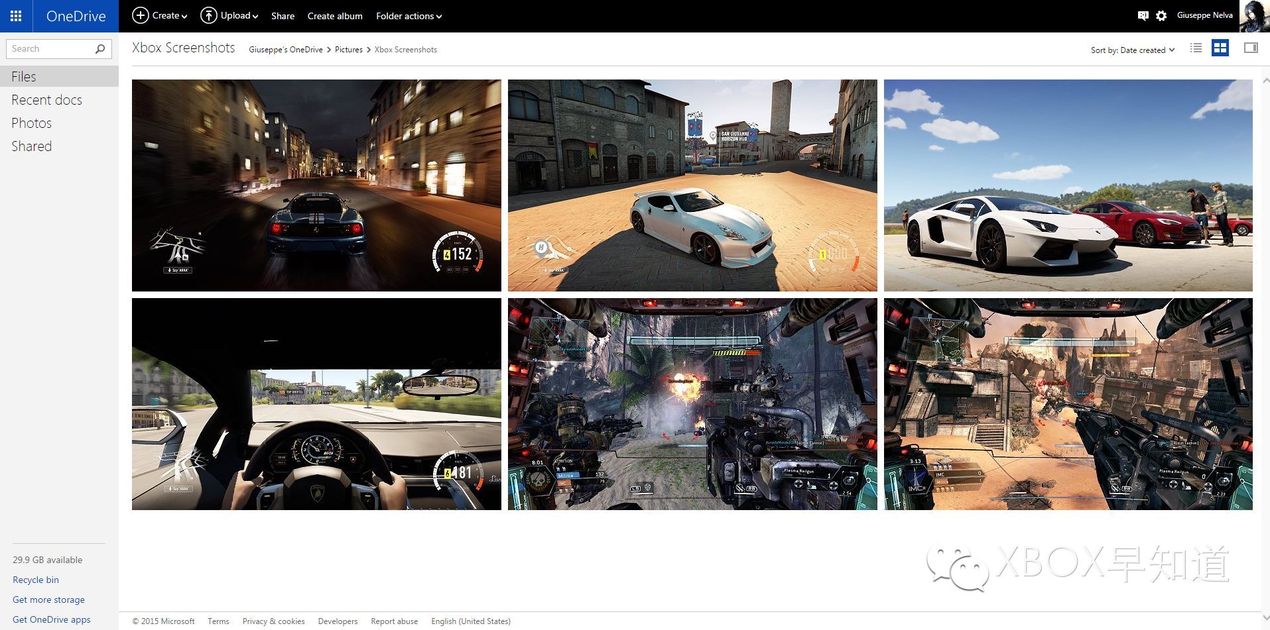Select Files in the sidebar
The width and height of the screenshot is (1270, 630).
(x=59, y=76)
